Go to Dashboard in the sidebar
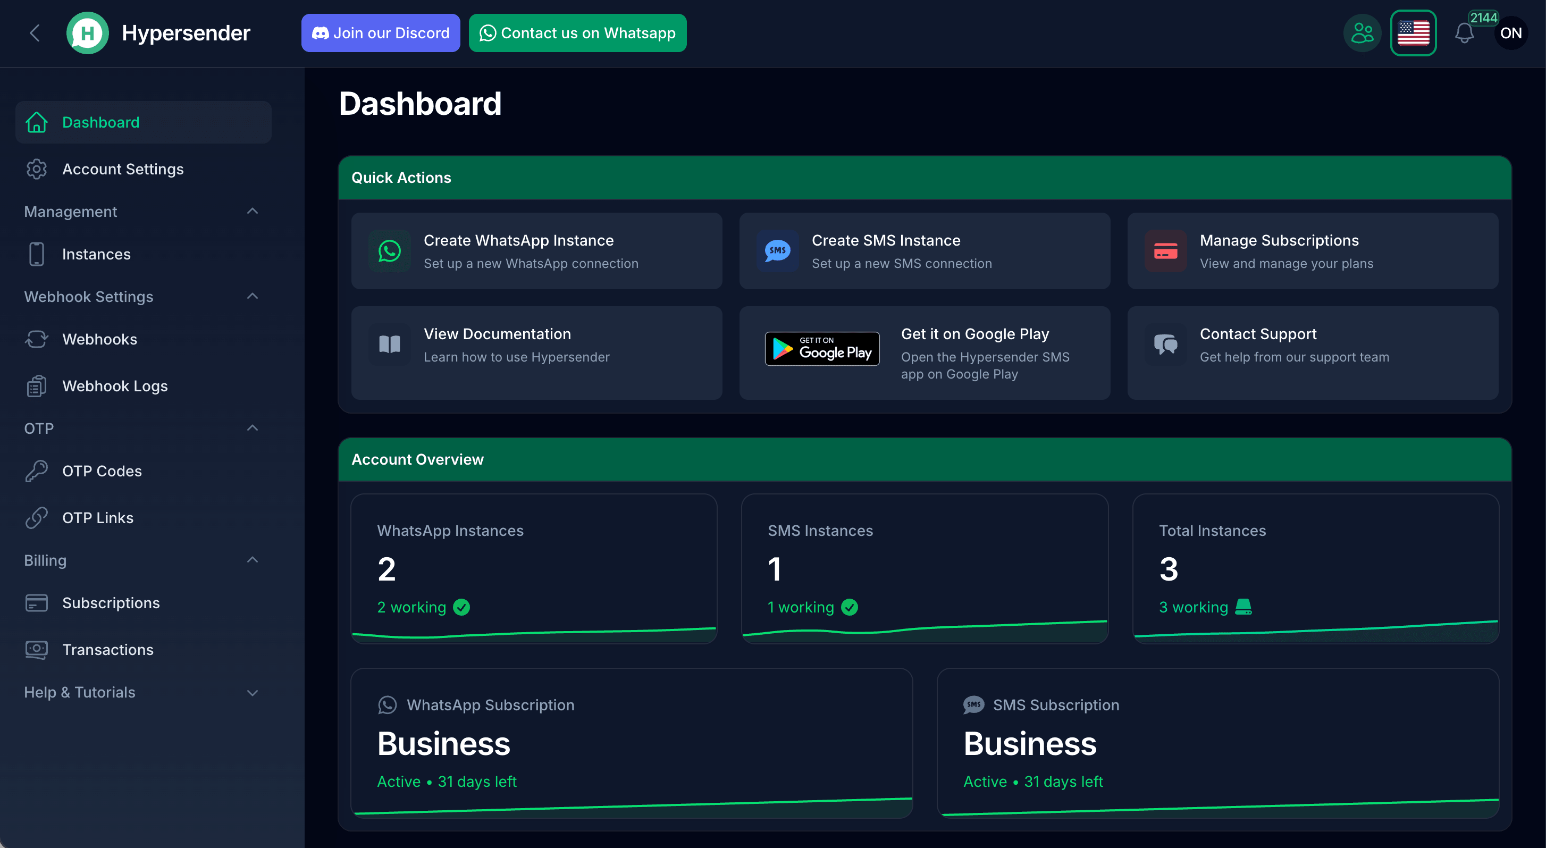 144,122
